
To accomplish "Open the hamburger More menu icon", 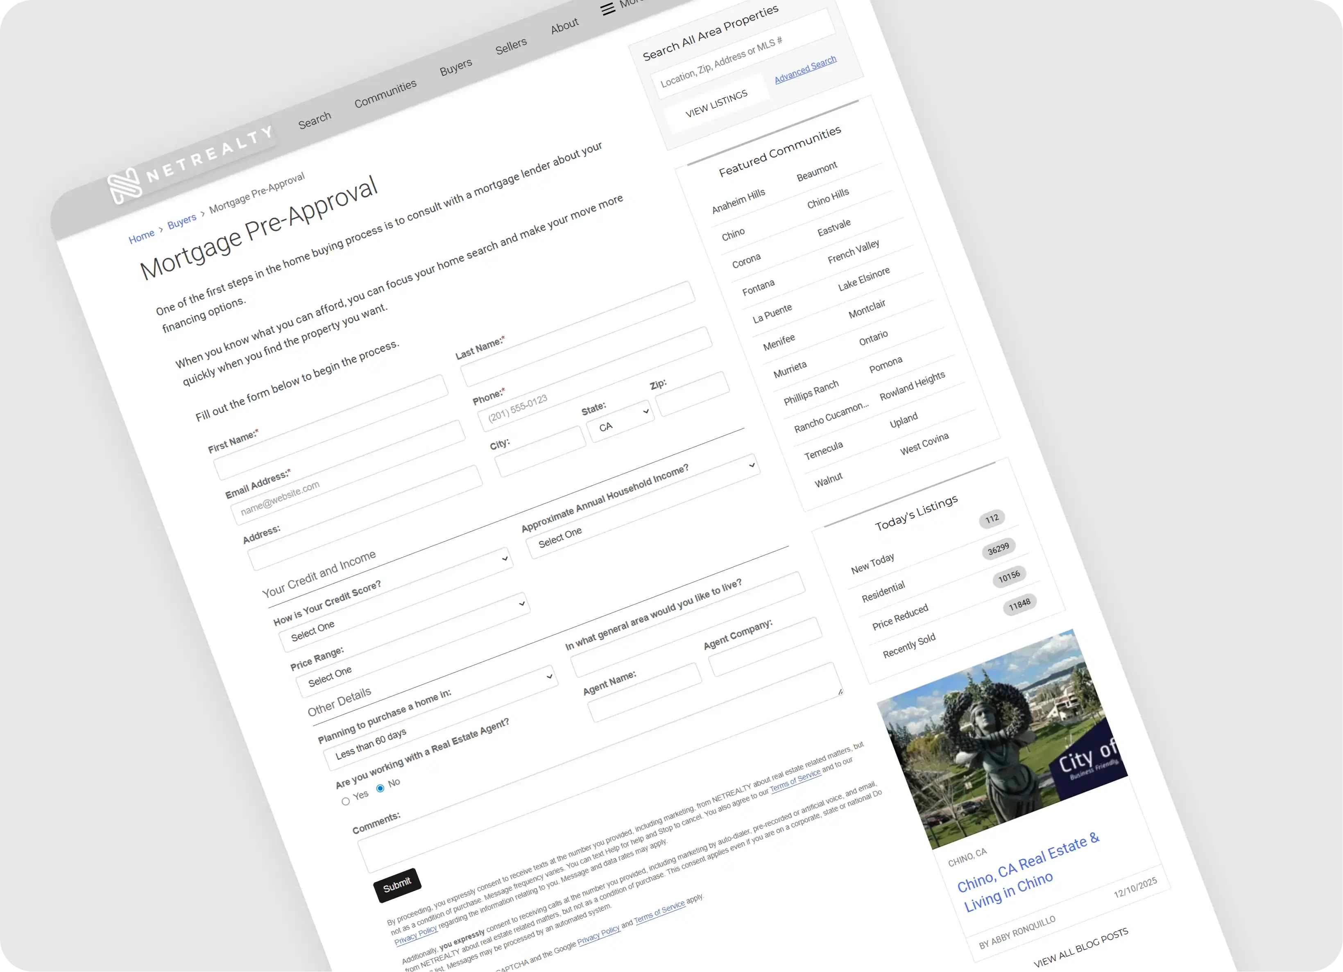I will point(607,9).
